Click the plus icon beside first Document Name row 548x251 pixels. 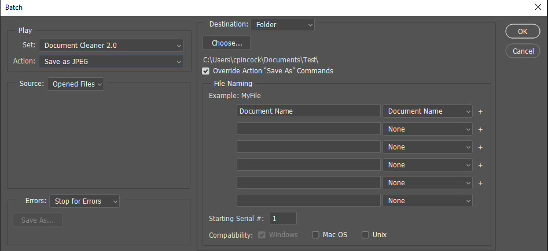(480, 111)
